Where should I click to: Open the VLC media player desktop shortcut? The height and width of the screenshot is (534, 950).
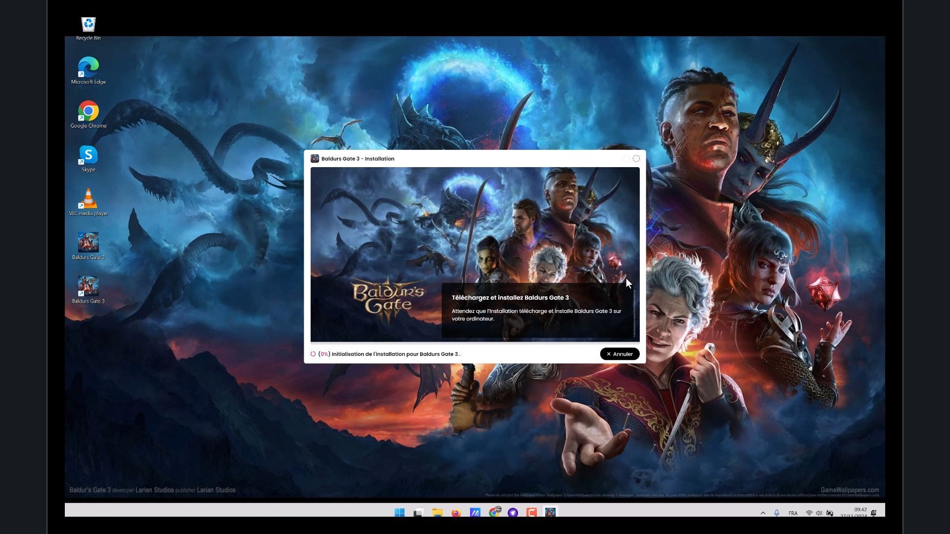(88, 202)
